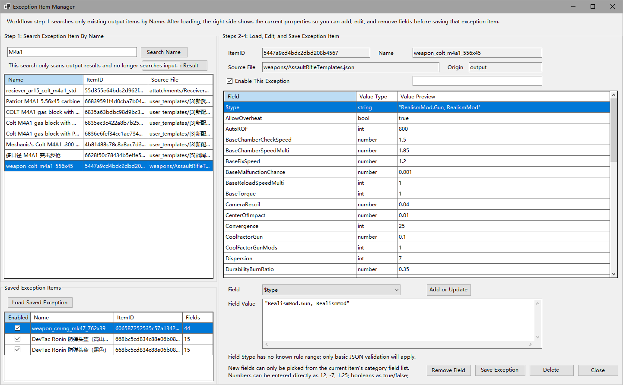Select the DevTac Ronin 防弹头盔 (高山) saved item
Screen dimensions: 623x385
71,339
